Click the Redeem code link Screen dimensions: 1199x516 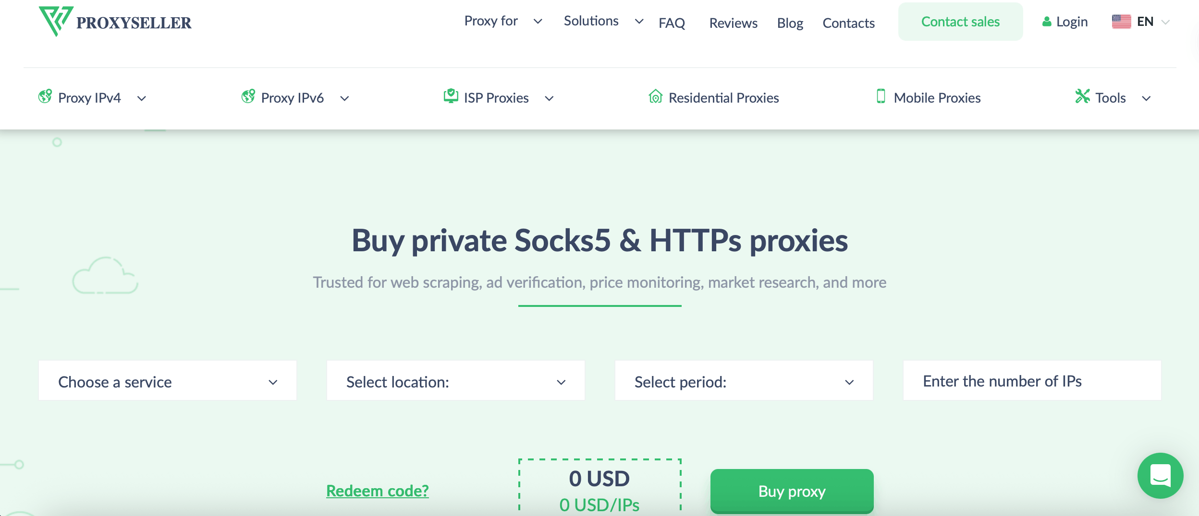(377, 491)
